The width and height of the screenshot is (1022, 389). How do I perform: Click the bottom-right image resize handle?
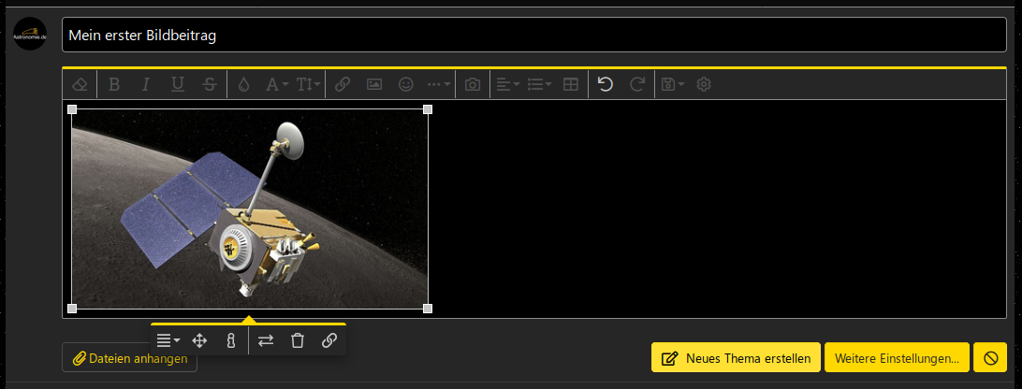click(428, 309)
